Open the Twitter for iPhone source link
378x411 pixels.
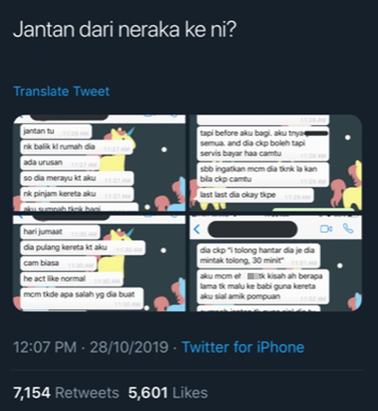(x=243, y=347)
